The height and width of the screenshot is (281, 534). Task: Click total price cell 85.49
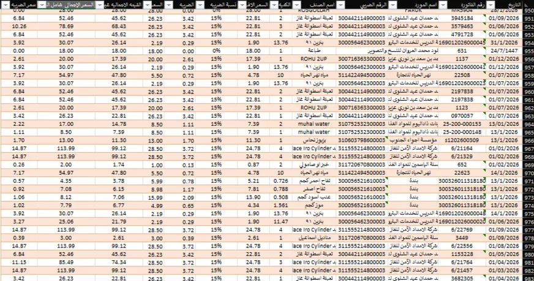click(66, 263)
